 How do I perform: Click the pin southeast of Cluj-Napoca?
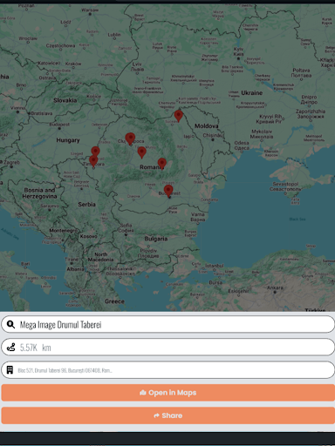141,152
